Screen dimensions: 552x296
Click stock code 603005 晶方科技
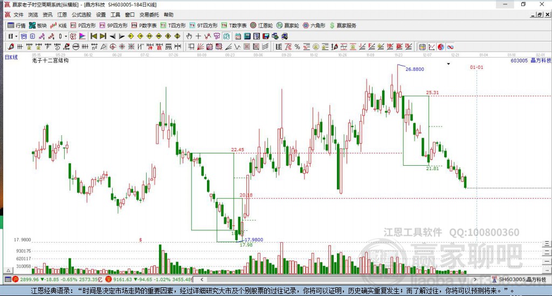(x=531, y=60)
